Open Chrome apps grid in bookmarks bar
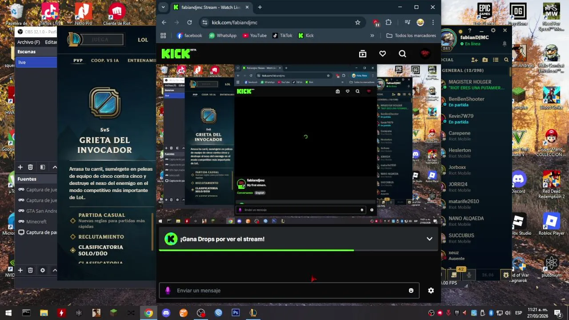Image resolution: width=569 pixels, height=320 pixels. tap(163, 36)
